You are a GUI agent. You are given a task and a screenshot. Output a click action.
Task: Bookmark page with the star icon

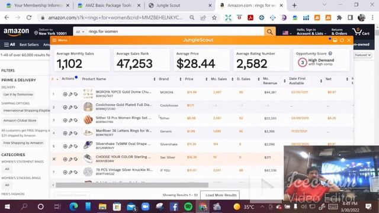point(214,18)
